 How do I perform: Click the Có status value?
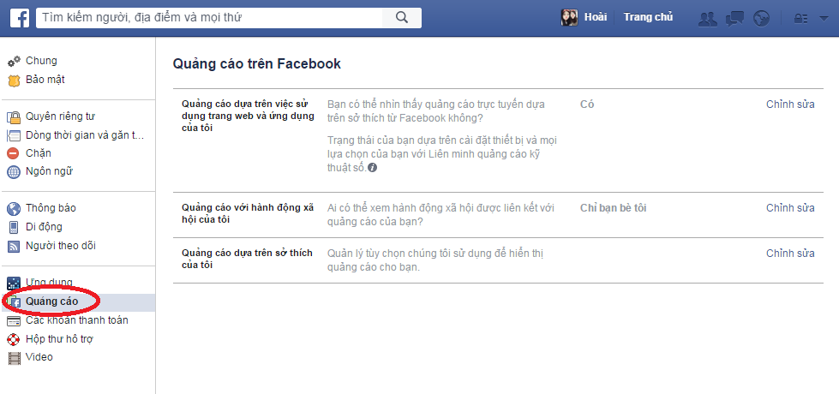[587, 104]
